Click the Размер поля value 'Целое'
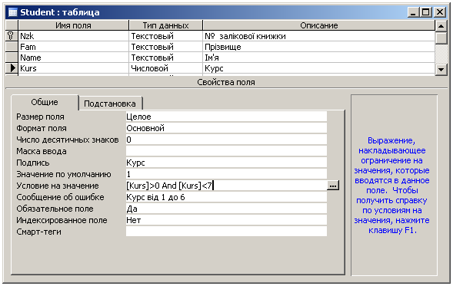Viewport: 453px width, 286px height. [x=226, y=117]
